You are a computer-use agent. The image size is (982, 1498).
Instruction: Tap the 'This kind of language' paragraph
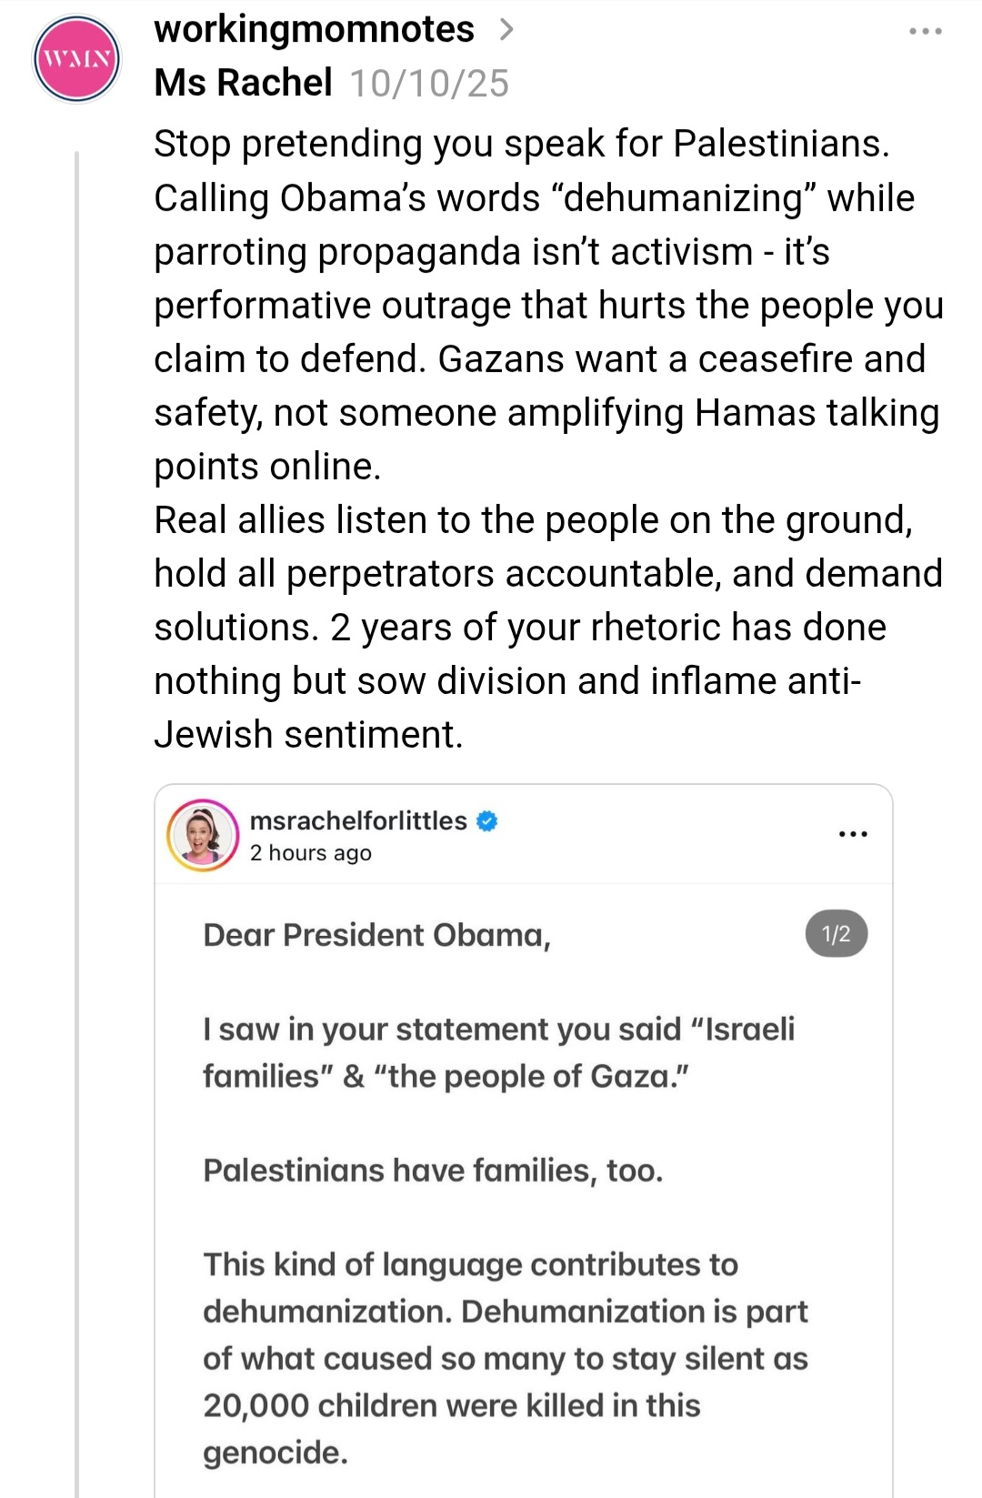point(506,1358)
